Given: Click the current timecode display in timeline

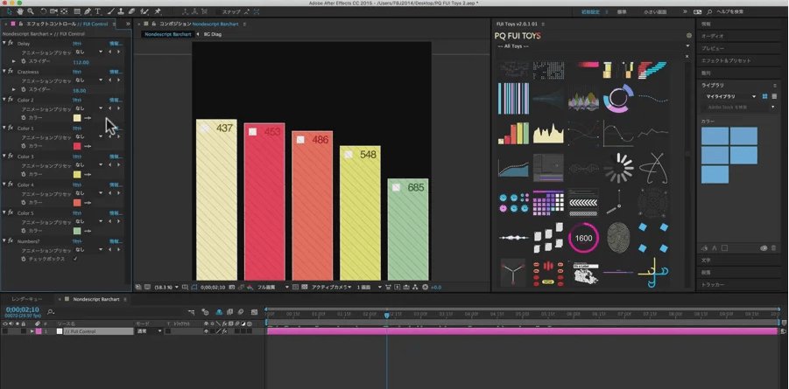Looking at the screenshot, I should (22, 309).
